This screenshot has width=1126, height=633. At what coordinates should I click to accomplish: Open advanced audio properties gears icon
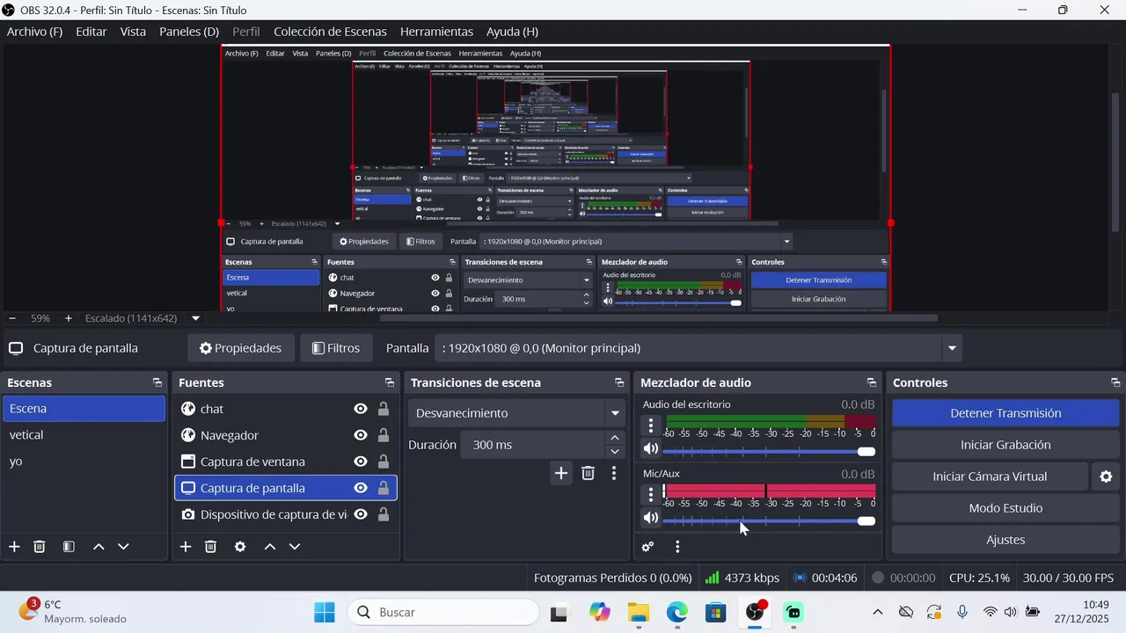tap(648, 547)
